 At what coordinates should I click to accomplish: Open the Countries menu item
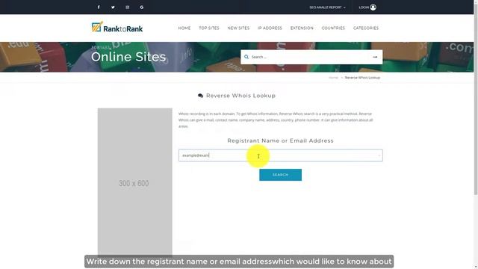click(333, 28)
